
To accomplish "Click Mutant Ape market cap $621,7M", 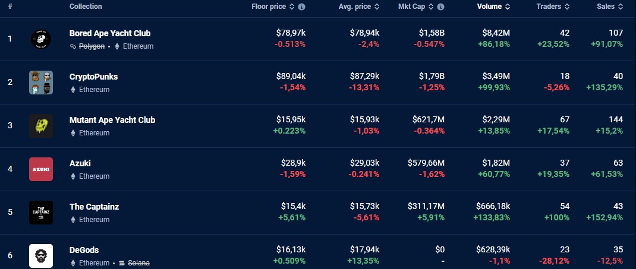I will pyautogui.click(x=429, y=120).
